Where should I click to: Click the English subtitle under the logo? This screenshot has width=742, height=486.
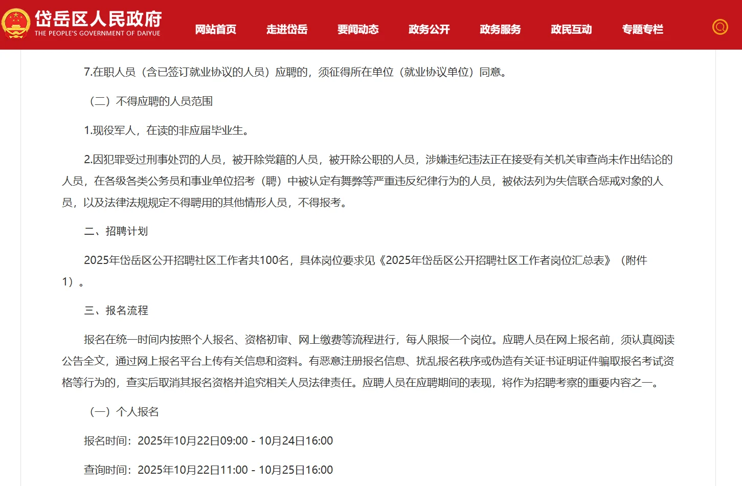pyautogui.click(x=98, y=33)
